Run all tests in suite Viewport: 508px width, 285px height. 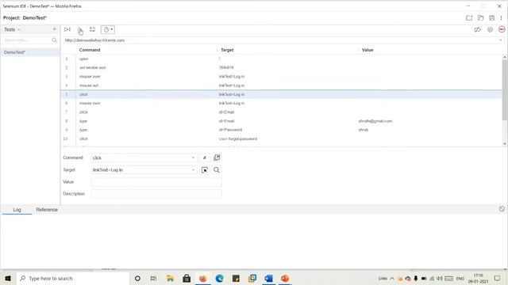point(67,29)
